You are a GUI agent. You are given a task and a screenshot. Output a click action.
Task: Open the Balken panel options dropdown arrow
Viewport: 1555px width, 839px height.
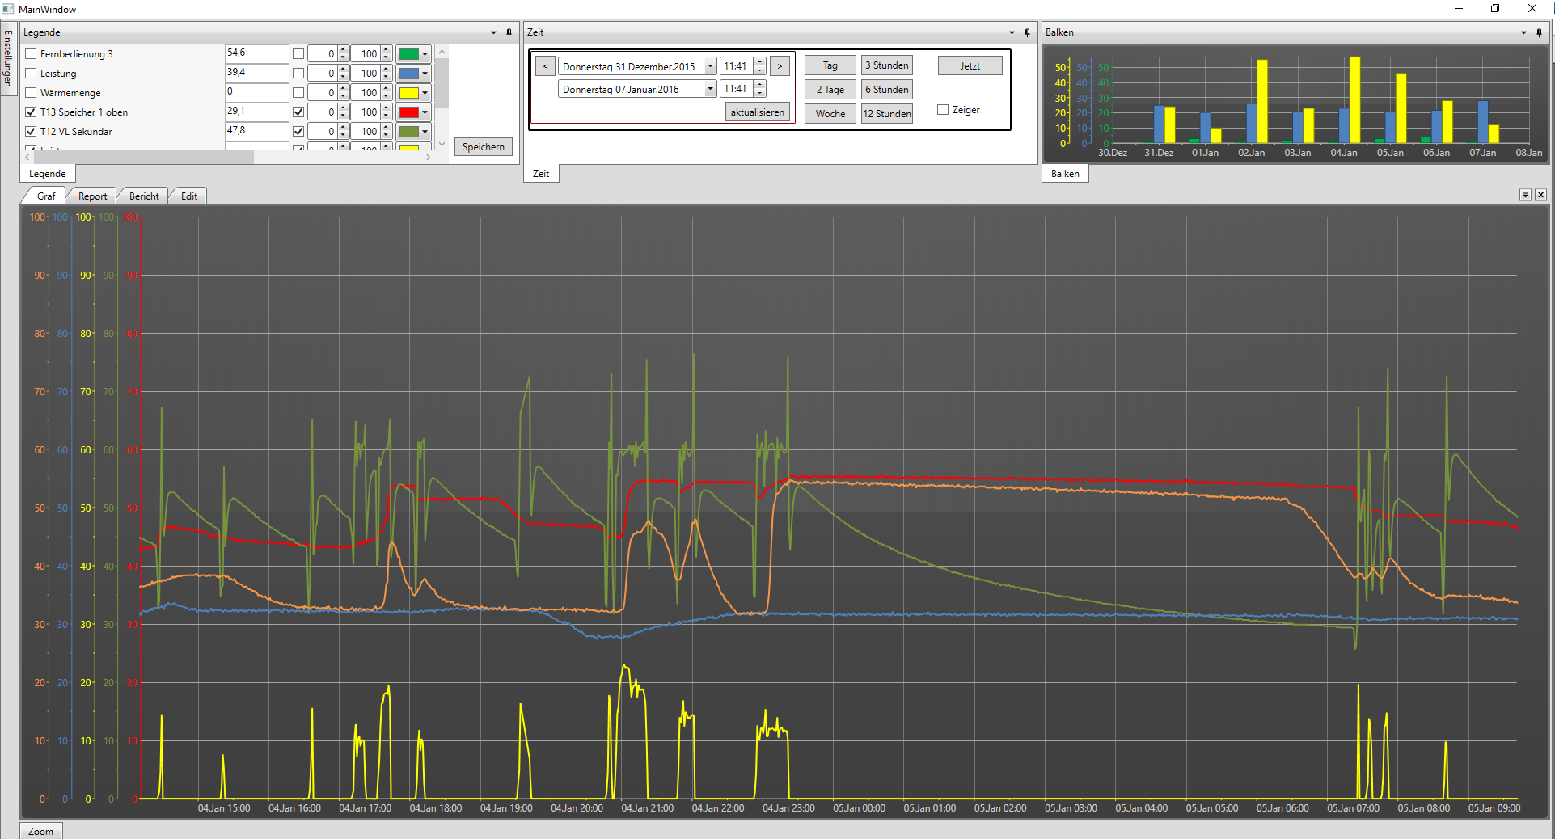pos(1523,32)
